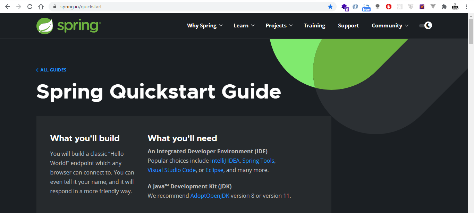Click the profile avatar icon in toolbar
This screenshot has height=213, width=474.
[x=455, y=7]
